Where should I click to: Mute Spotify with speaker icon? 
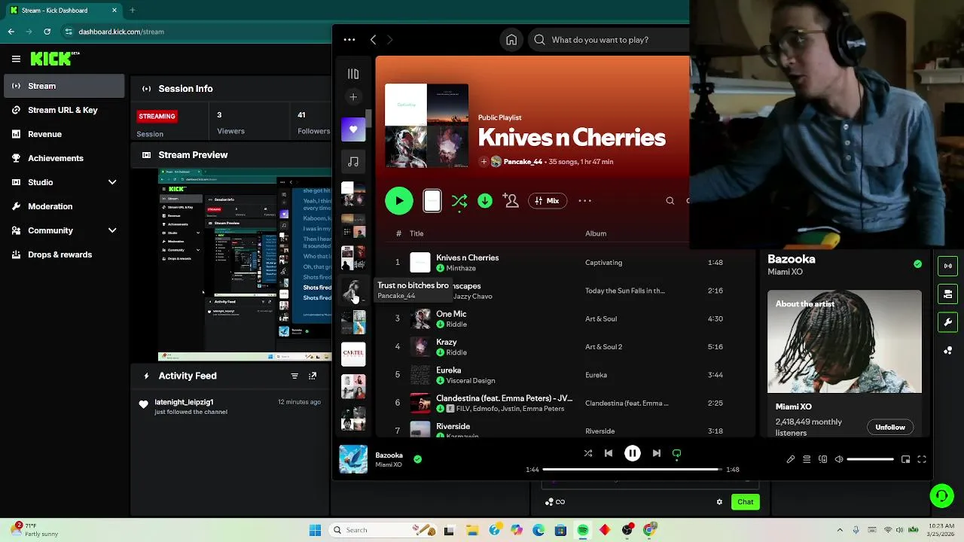(839, 459)
